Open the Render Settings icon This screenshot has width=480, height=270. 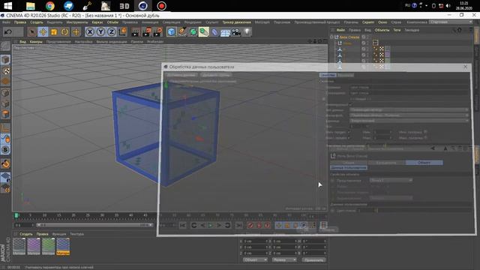pos(157,31)
